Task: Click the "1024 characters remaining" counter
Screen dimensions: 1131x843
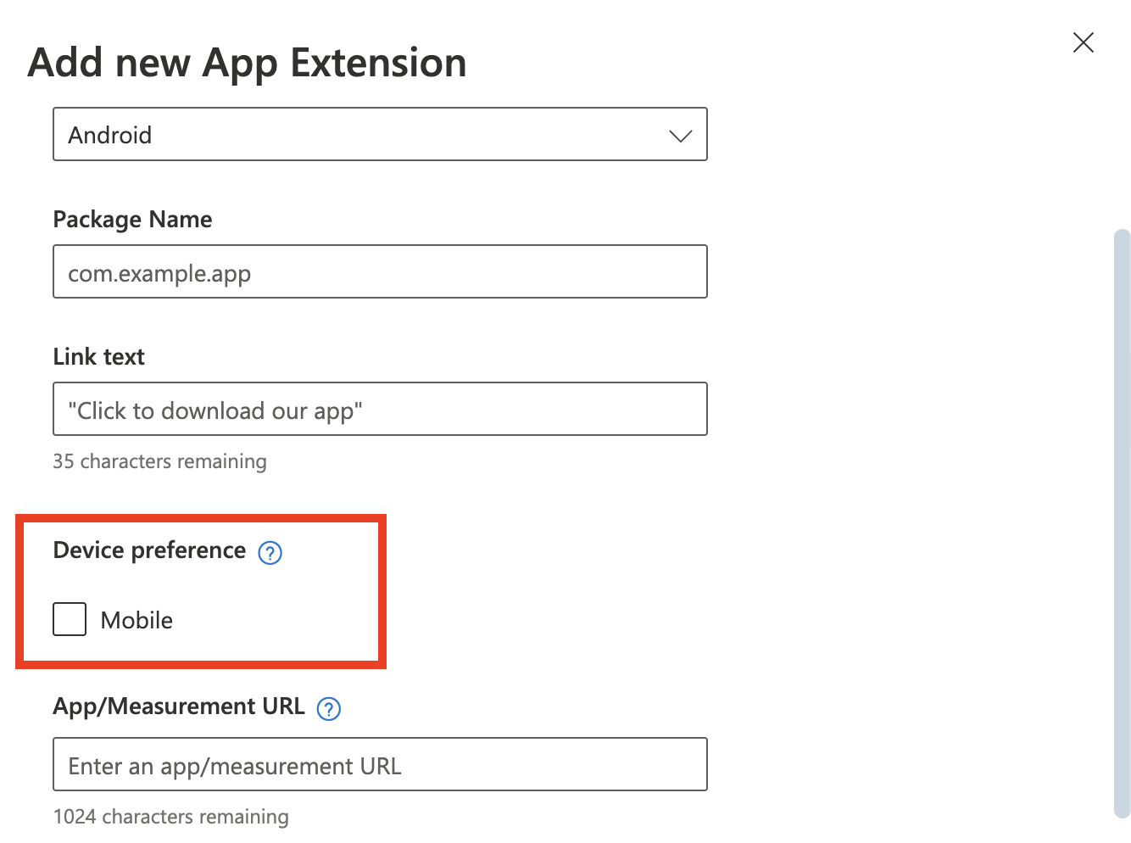Action: coord(170,817)
